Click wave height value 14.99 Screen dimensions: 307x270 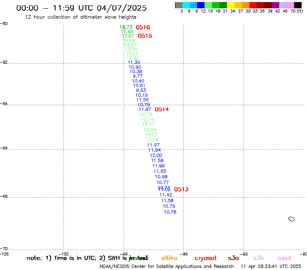tap(129, 40)
